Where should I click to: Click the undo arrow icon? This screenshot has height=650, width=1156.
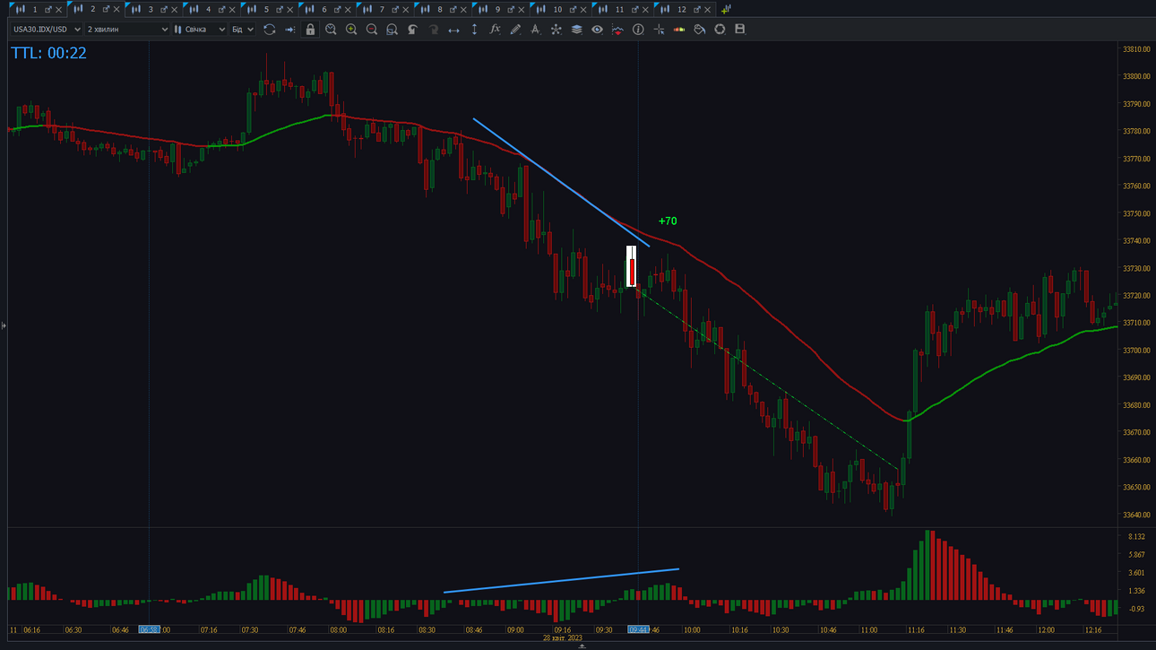pyautogui.click(x=412, y=30)
